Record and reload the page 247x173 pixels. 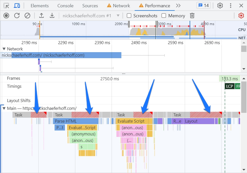coord(17,16)
